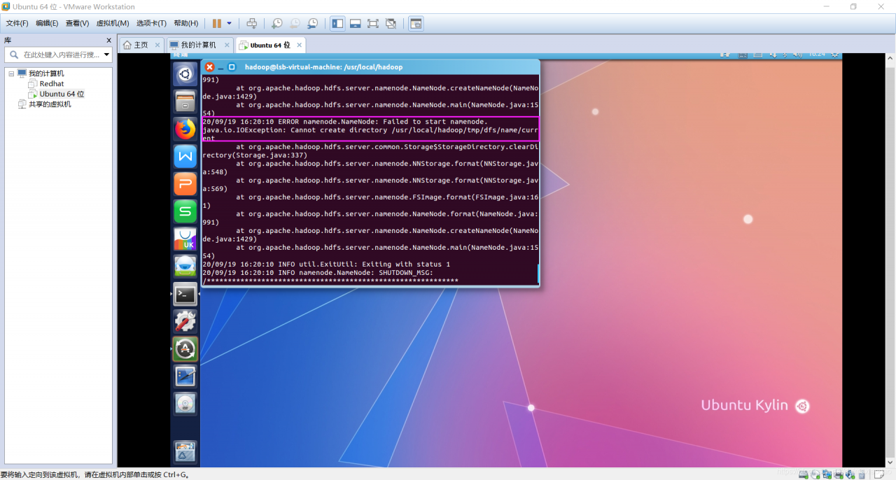896x480 pixels.
Task: Open the 帮助(H) menu
Action: click(x=185, y=23)
